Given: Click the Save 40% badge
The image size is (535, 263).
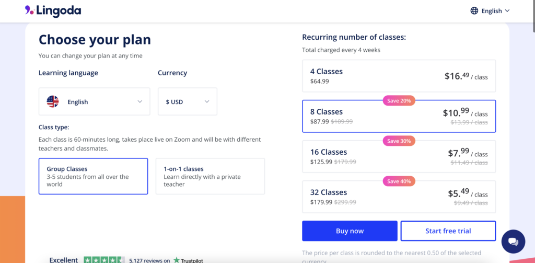Looking at the screenshot, I should [399, 181].
